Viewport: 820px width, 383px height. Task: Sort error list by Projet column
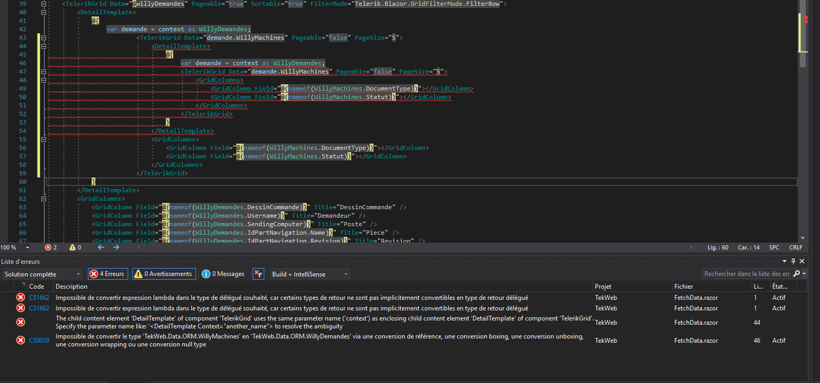point(632,286)
